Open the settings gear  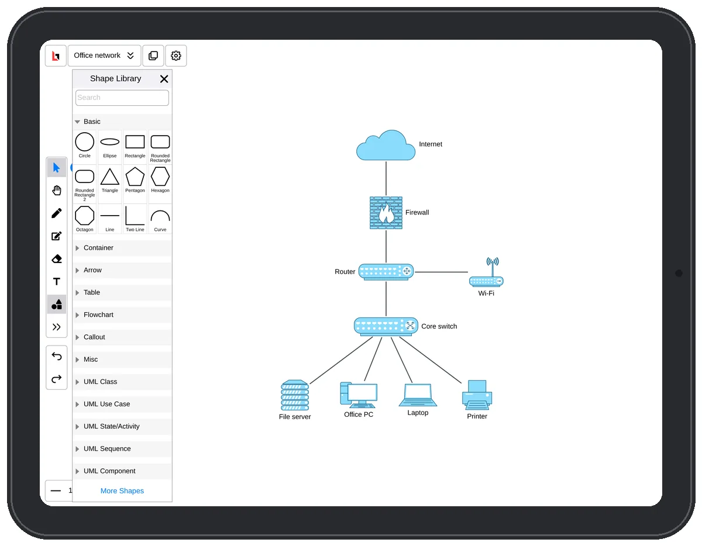point(176,56)
